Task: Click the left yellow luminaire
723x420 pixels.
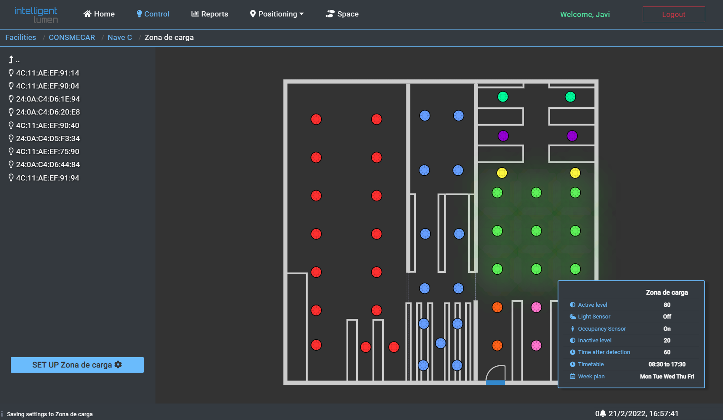Action: [x=502, y=173]
